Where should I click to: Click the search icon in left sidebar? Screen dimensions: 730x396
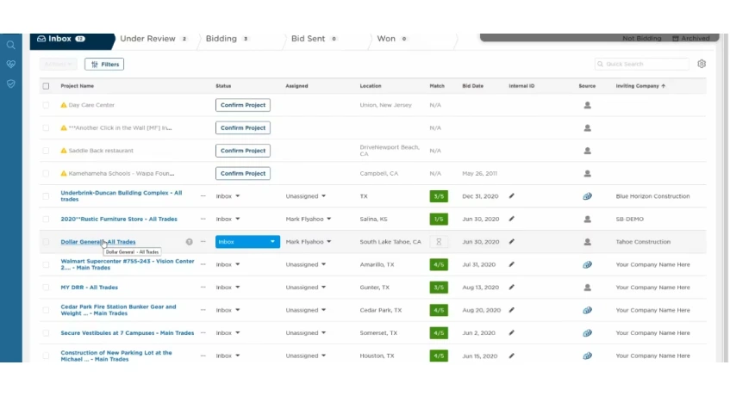click(x=10, y=45)
